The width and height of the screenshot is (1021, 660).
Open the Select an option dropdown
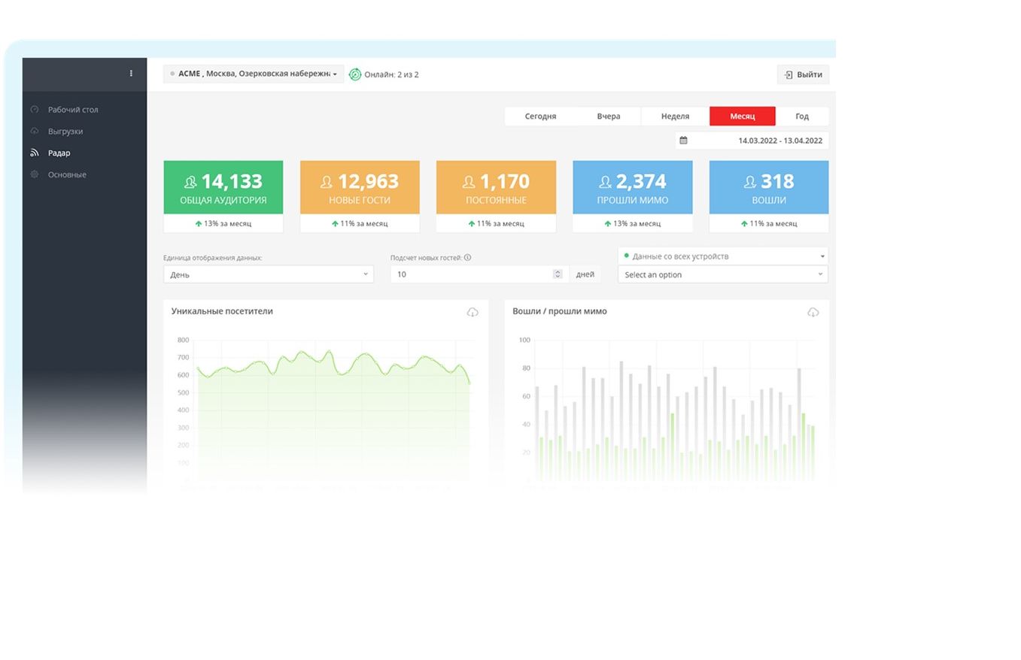[723, 274]
